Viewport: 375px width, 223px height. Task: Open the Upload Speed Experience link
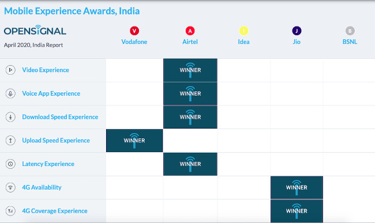tap(56, 141)
